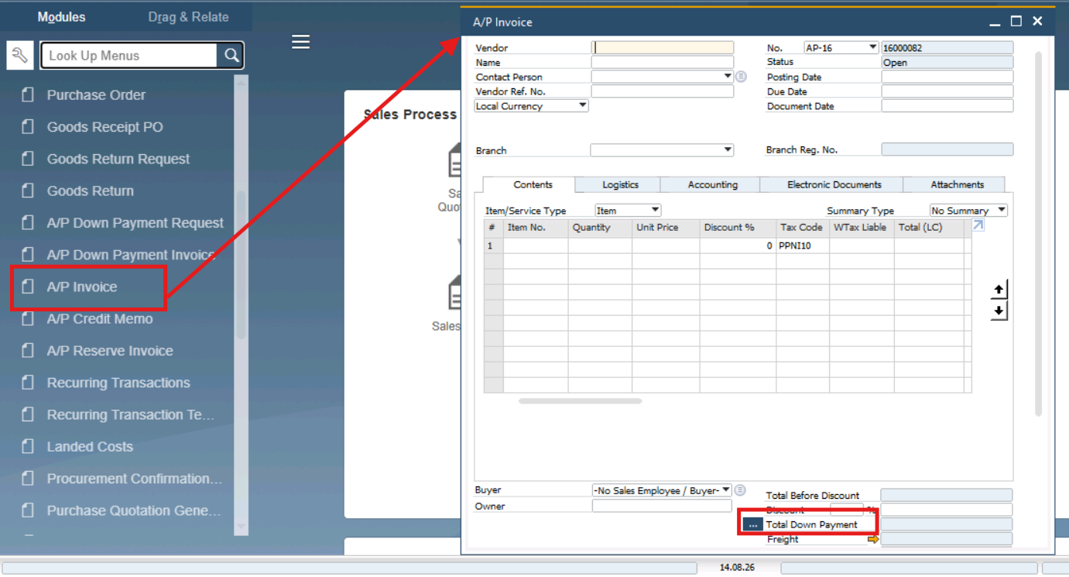This screenshot has width=1069, height=577.
Task: Click the Document Date field
Action: pyautogui.click(x=947, y=106)
